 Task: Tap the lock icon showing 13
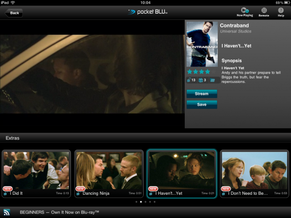[x=191, y=80]
